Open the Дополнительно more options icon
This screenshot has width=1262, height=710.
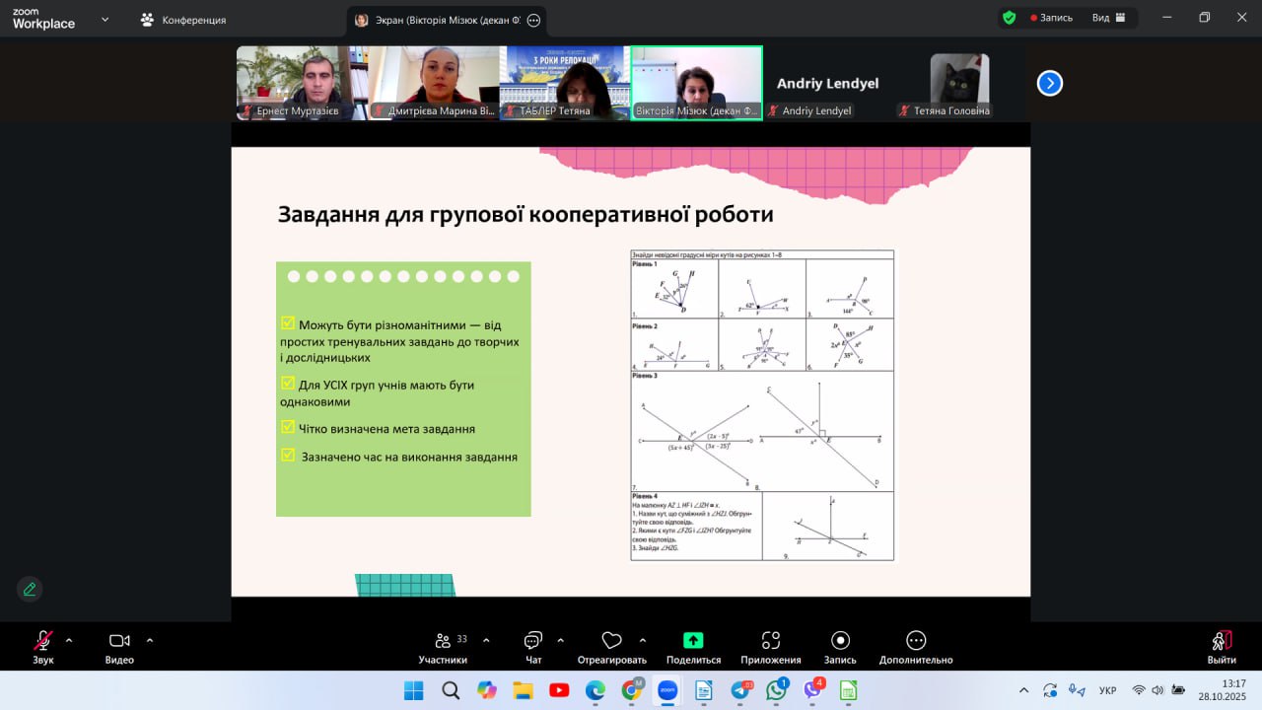click(x=916, y=641)
